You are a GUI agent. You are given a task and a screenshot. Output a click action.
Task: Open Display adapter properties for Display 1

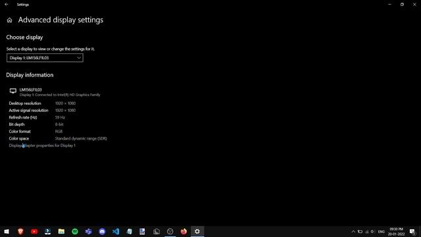pos(42,145)
